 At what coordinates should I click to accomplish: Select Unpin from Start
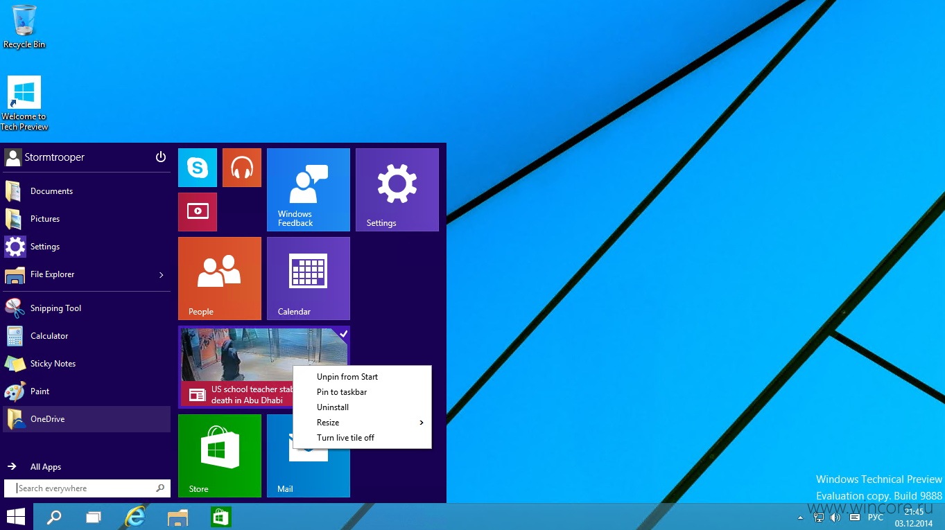coord(363,377)
